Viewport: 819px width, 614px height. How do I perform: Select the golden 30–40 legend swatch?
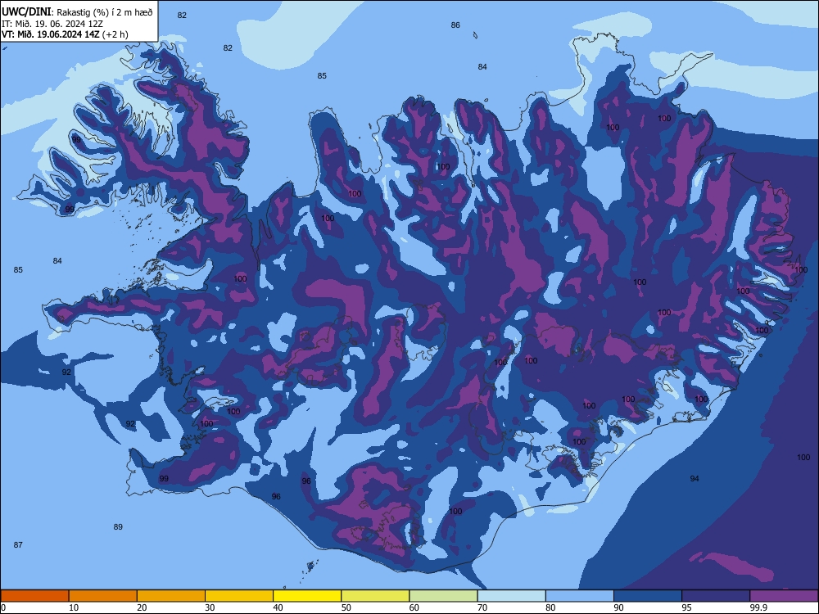click(x=239, y=596)
